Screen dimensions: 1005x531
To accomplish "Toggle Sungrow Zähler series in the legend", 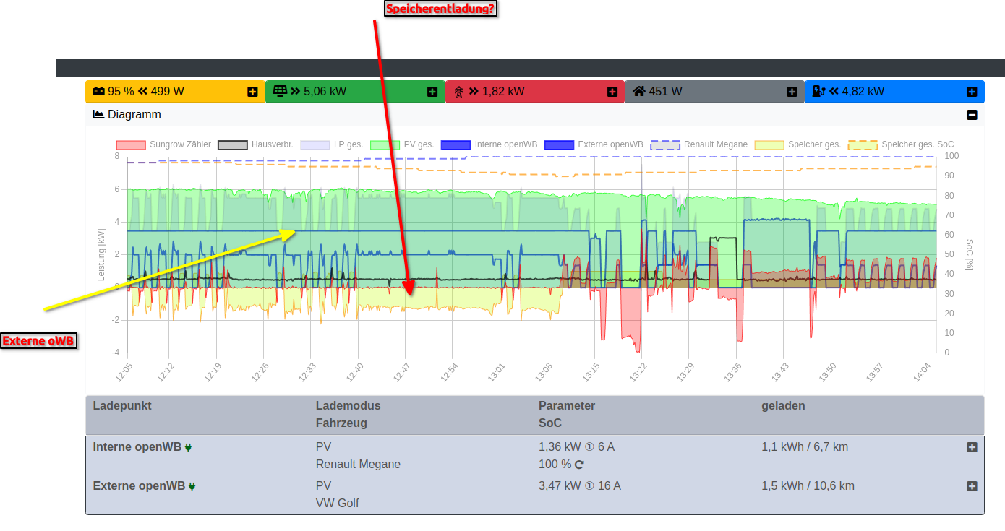I will 162,144.
